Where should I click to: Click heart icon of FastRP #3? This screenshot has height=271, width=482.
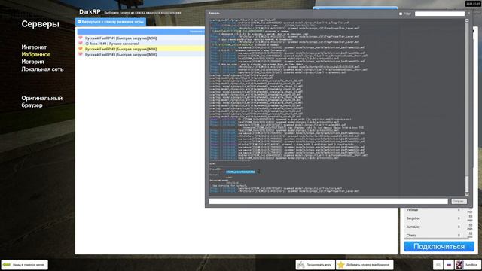point(81,54)
